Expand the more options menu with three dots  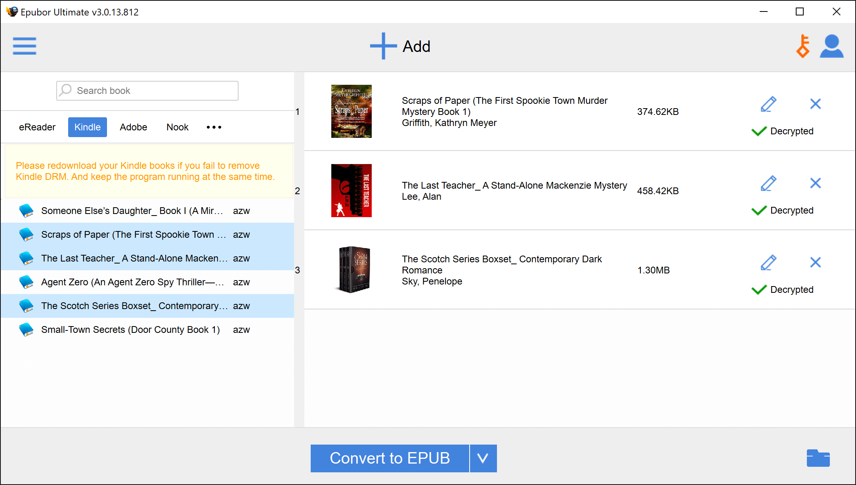214,127
